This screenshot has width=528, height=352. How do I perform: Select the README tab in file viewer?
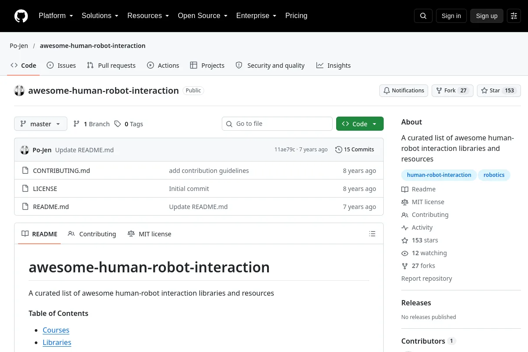pyautogui.click(x=40, y=234)
